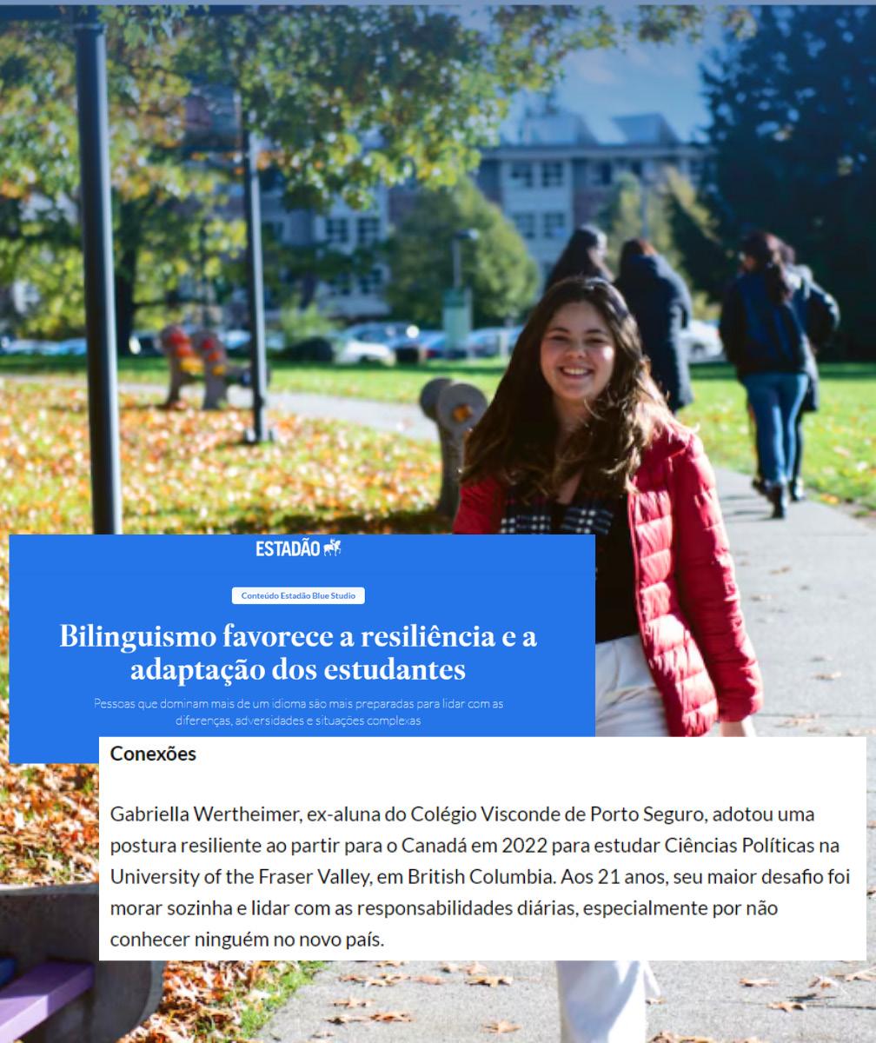
Task: Open the headline Bilinguismo favorece a resiliência
Action: [298, 653]
